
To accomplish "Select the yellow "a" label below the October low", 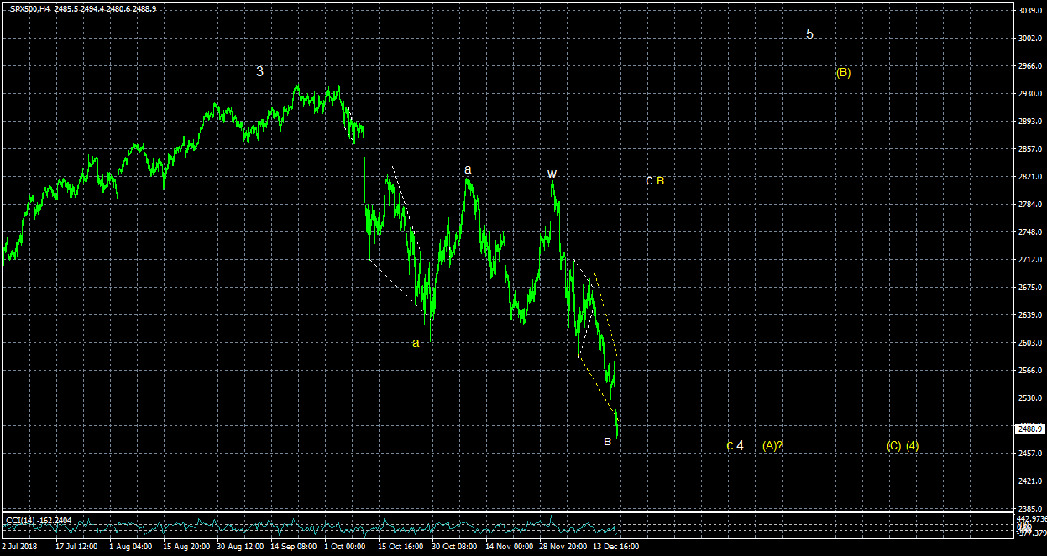I will [x=416, y=342].
